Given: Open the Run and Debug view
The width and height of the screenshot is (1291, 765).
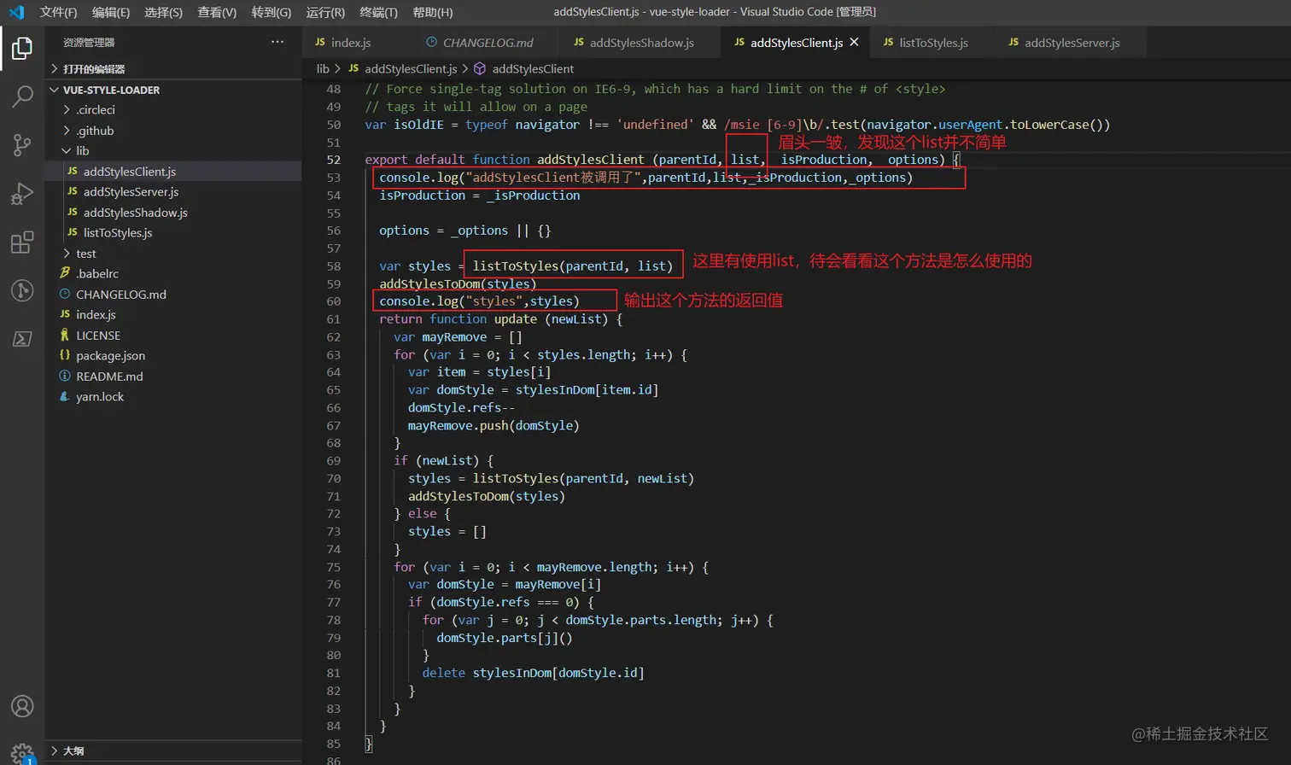Looking at the screenshot, I should click(x=22, y=194).
